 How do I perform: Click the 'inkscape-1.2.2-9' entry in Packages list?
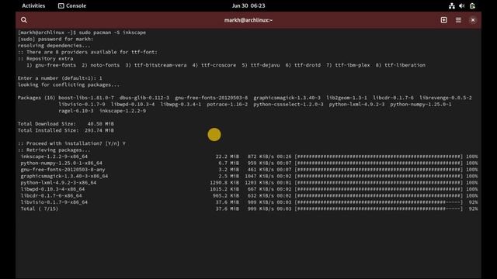point(123,111)
